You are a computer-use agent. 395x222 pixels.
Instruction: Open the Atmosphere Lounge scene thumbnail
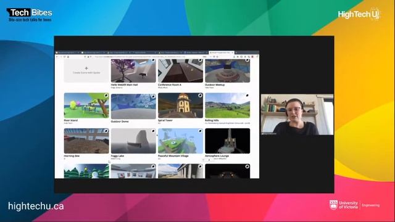(x=228, y=141)
